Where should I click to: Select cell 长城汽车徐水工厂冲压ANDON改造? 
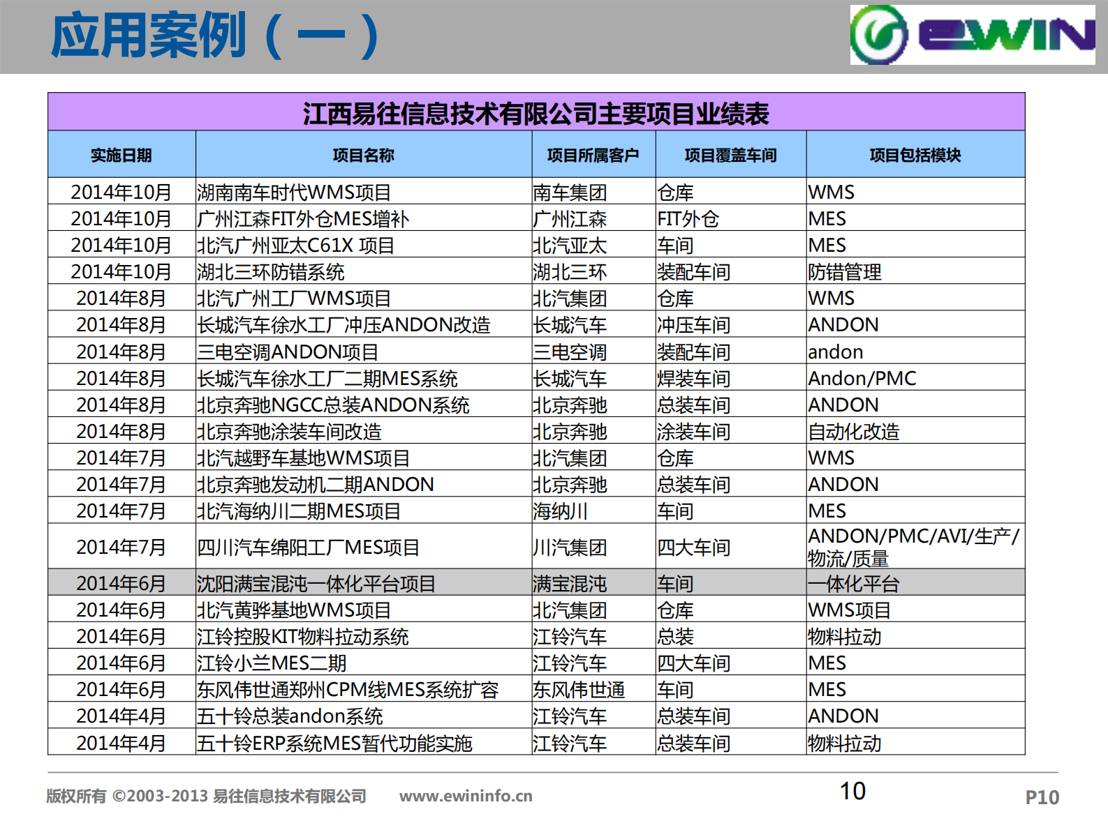[363, 324]
